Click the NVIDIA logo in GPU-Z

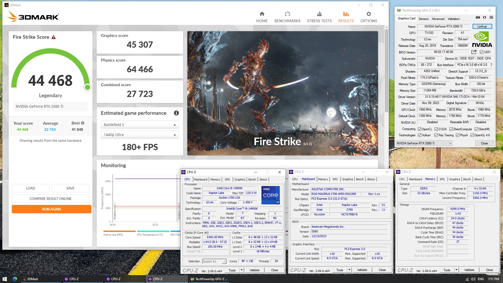482,39
